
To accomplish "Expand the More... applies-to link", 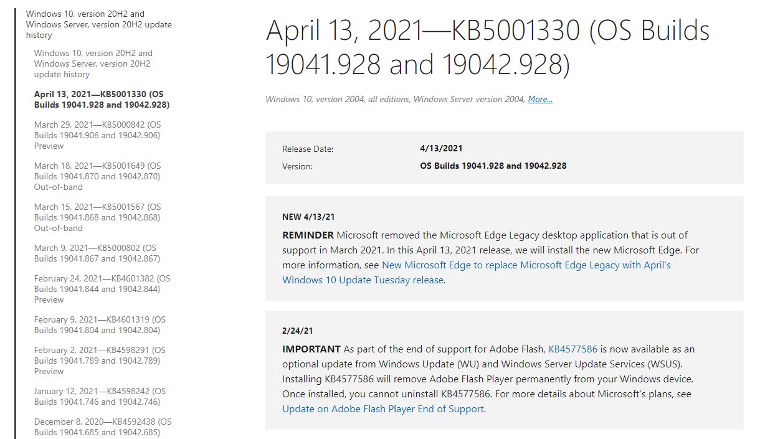I will click(540, 99).
